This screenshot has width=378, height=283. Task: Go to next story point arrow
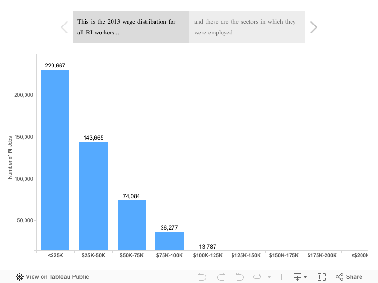point(313,27)
